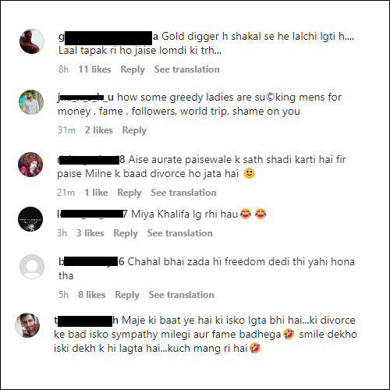Open the first commenter's profile picture
The width and height of the screenshot is (390, 390).
(32, 41)
